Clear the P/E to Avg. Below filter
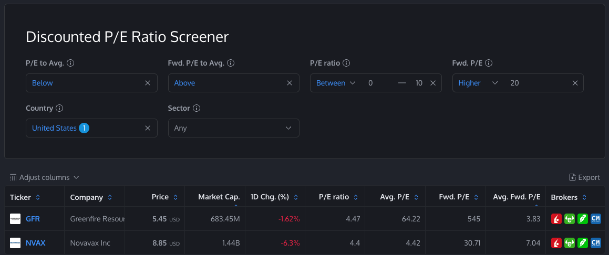Image resolution: width=609 pixels, height=255 pixels. 148,83
